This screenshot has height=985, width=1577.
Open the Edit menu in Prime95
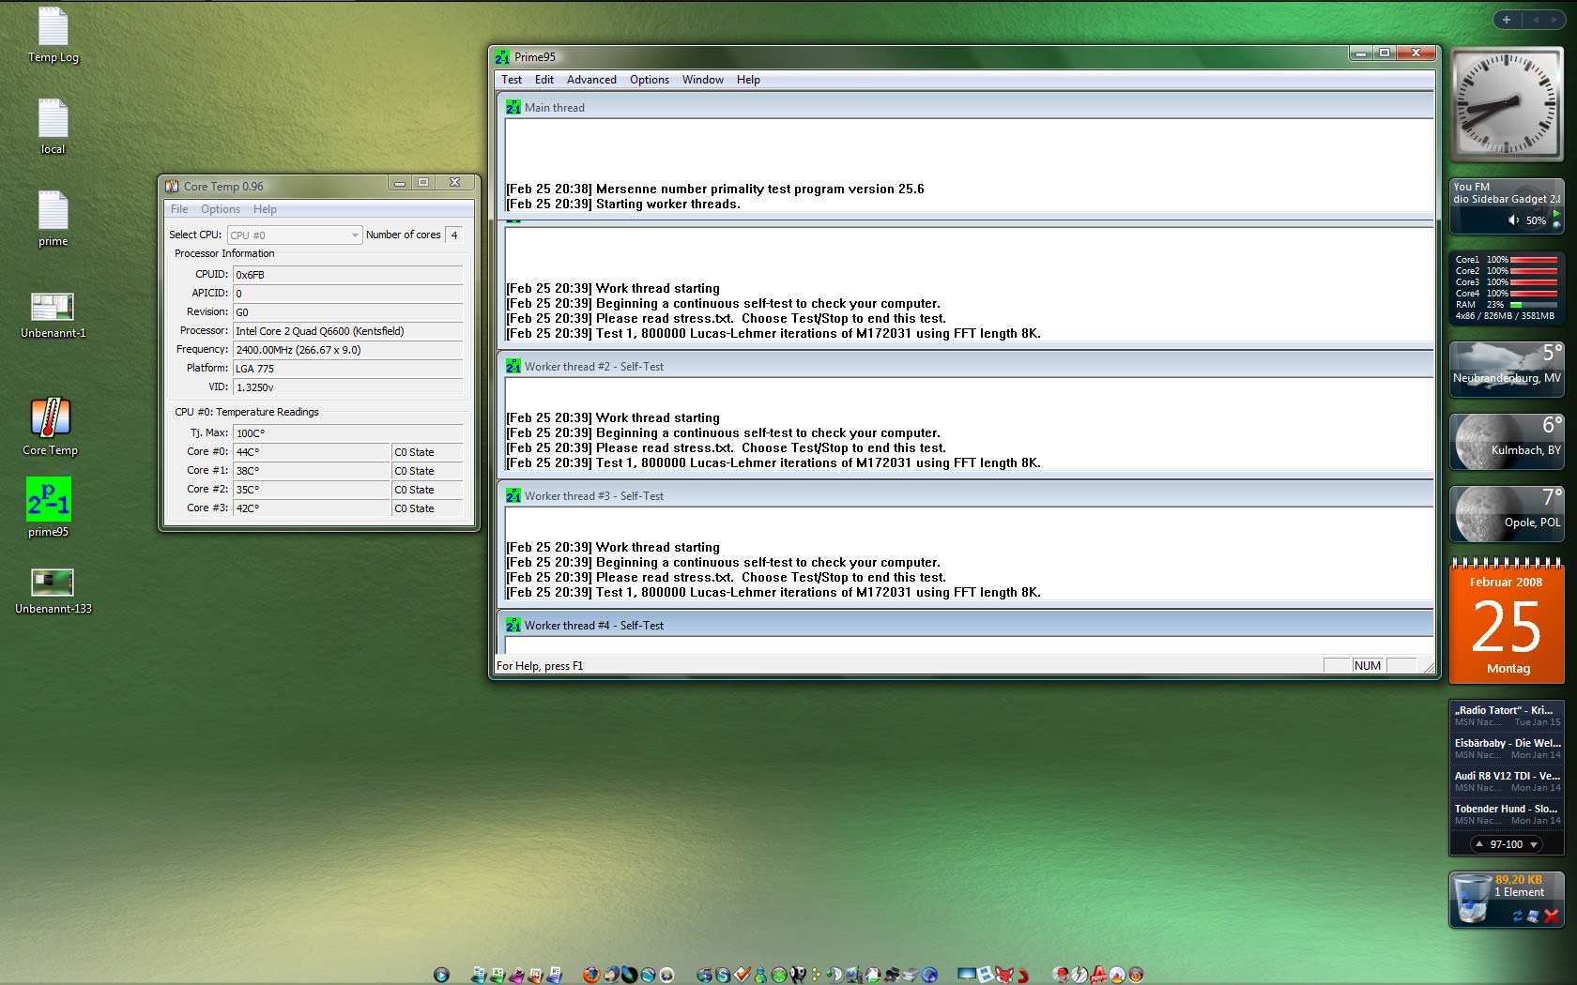(544, 80)
